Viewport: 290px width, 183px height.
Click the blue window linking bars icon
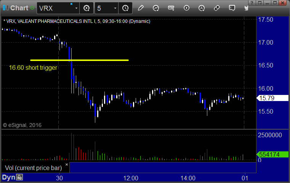(6, 8)
